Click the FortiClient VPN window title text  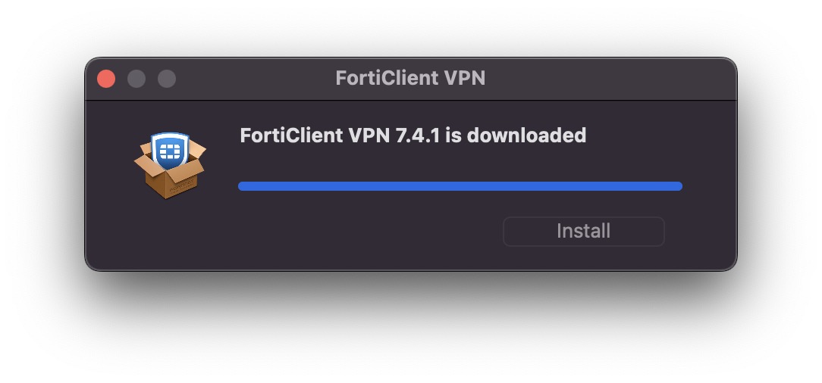(x=410, y=79)
